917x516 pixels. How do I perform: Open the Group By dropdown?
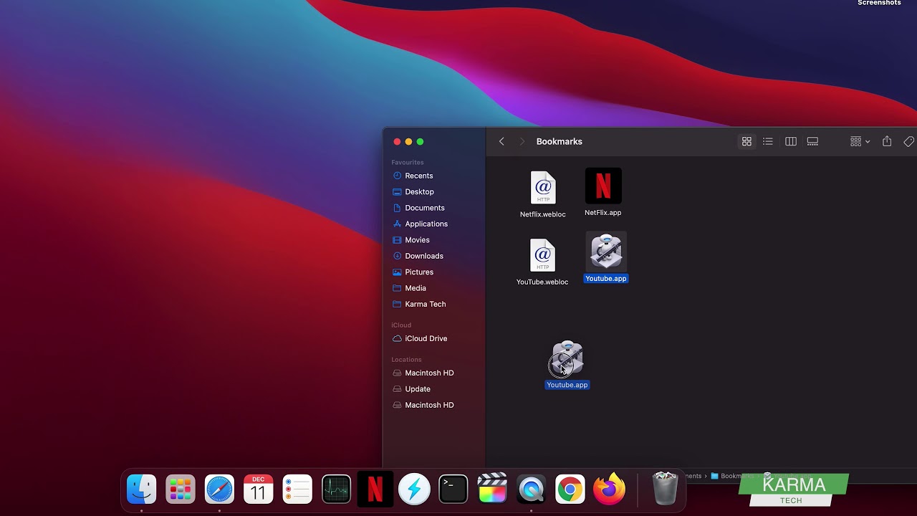pos(859,142)
